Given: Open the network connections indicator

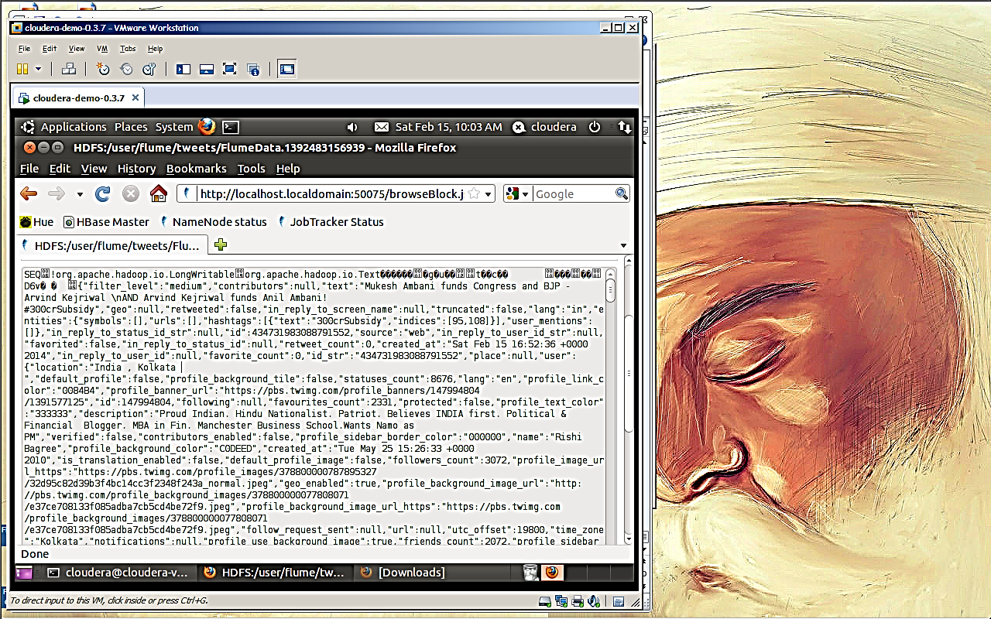Looking at the screenshot, I should [x=624, y=127].
